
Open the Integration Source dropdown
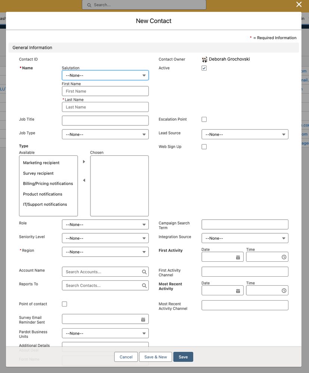tap(245, 238)
